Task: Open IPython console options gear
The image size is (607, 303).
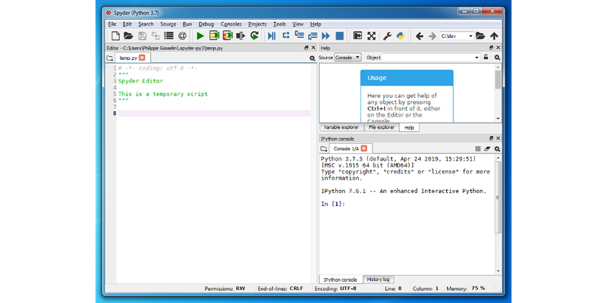Action: [x=497, y=148]
